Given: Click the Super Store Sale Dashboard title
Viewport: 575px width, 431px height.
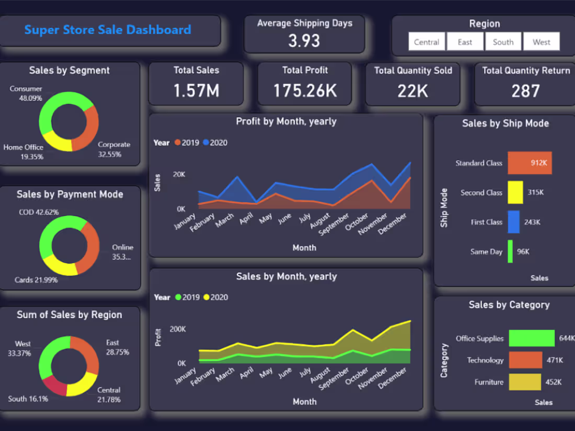Looking at the screenshot, I should (108, 30).
